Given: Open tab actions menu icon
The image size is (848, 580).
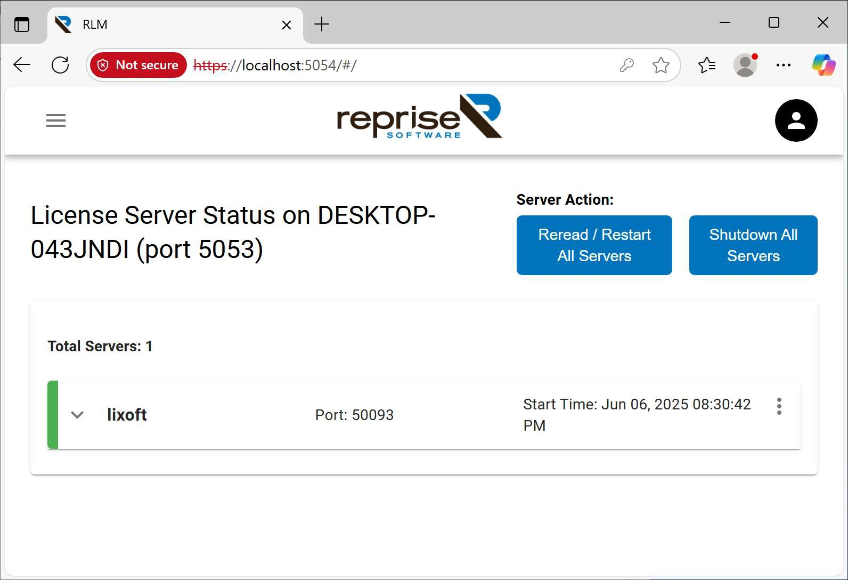Looking at the screenshot, I should click(x=22, y=25).
